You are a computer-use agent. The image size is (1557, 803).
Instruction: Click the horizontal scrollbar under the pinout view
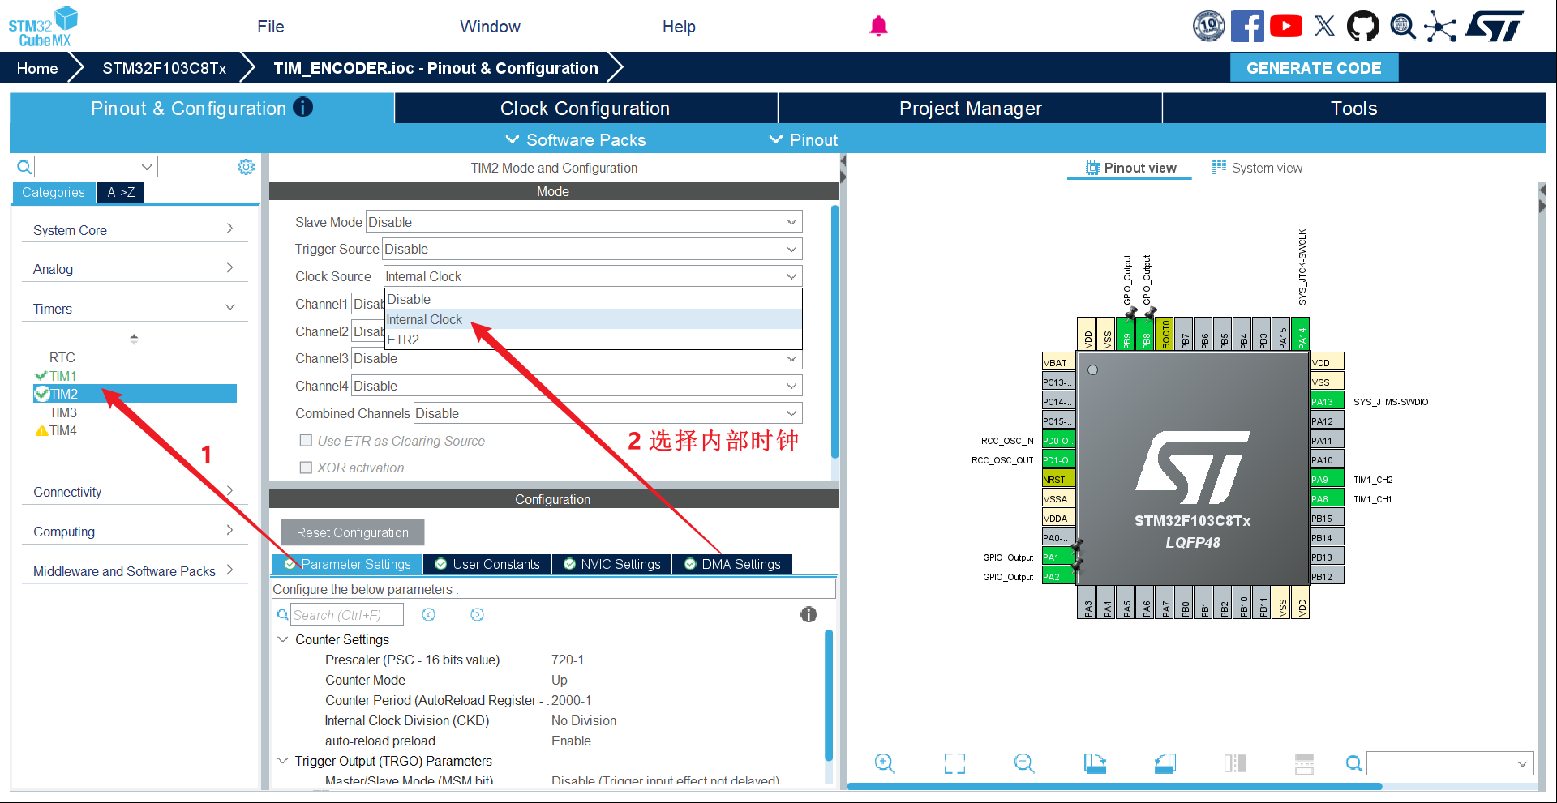click(x=1114, y=786)
